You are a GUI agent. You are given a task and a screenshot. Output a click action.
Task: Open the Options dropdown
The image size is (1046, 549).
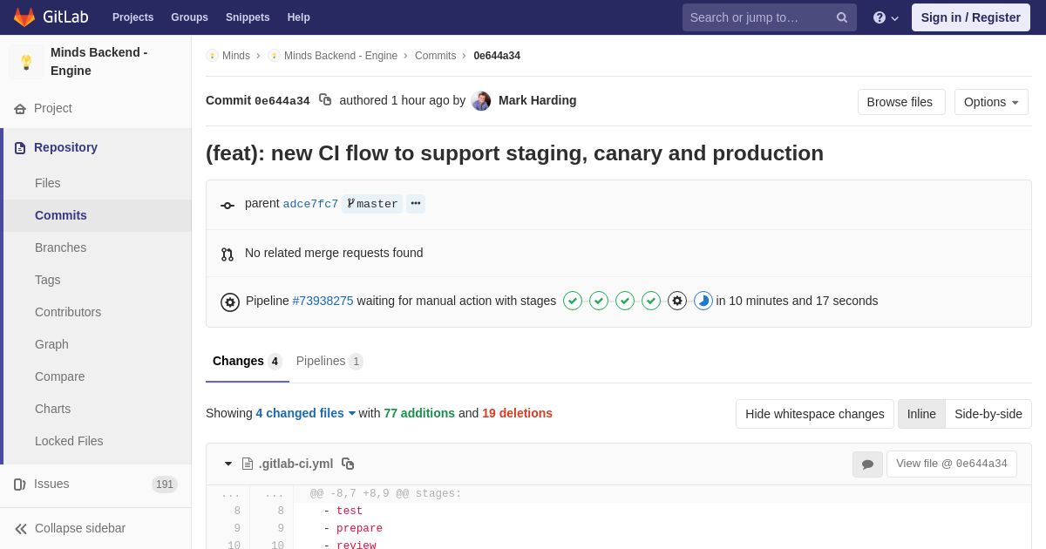pos(991,102)
